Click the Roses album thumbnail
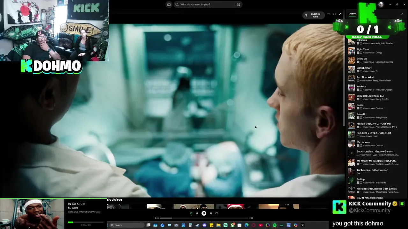The width and height of the screenshot is (408, 229). 351,107
